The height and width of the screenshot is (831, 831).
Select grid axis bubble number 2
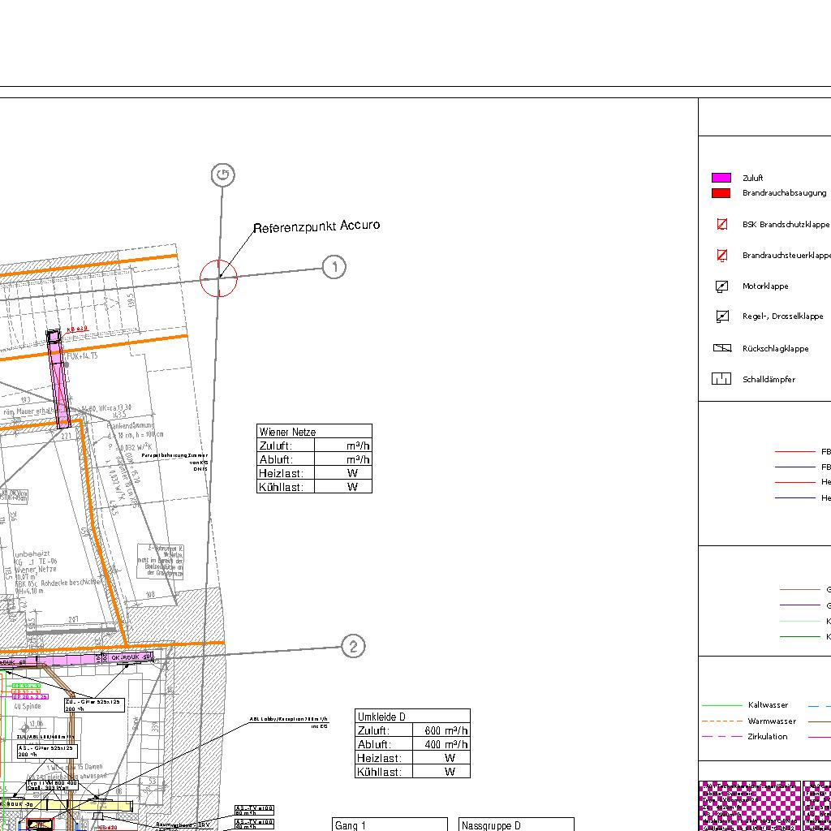(353, 647)
